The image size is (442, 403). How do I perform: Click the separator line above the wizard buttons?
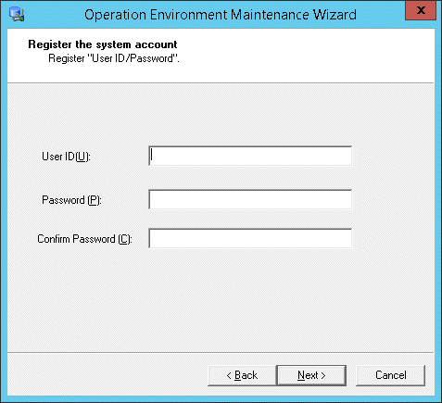(x=221, y=352)
